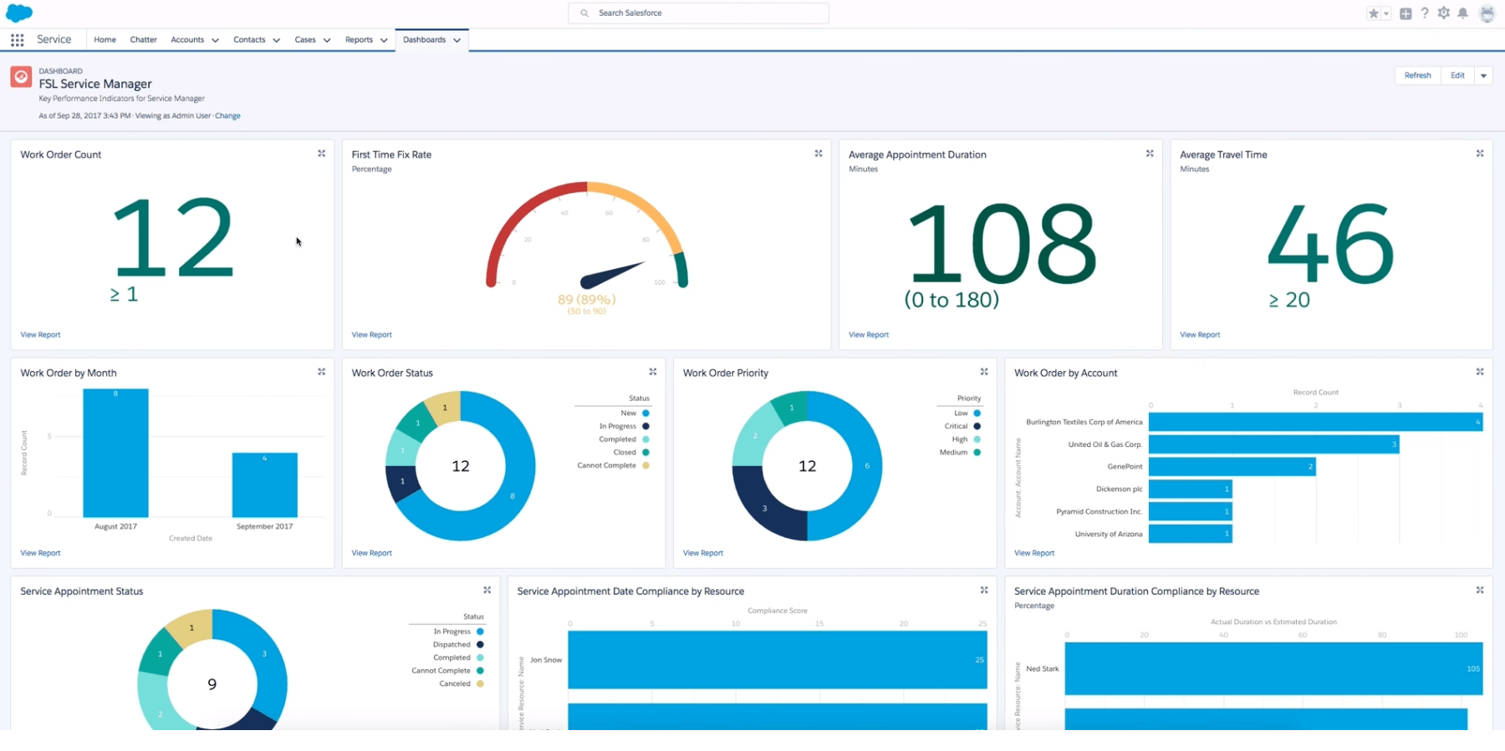Open View Report under First Time Fix Rate
The height and width of the screenshot is (751, 1505).
point(371,335)
